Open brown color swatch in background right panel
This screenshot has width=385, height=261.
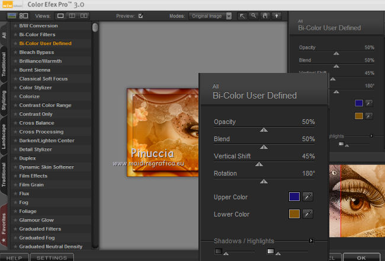[359, 116]
